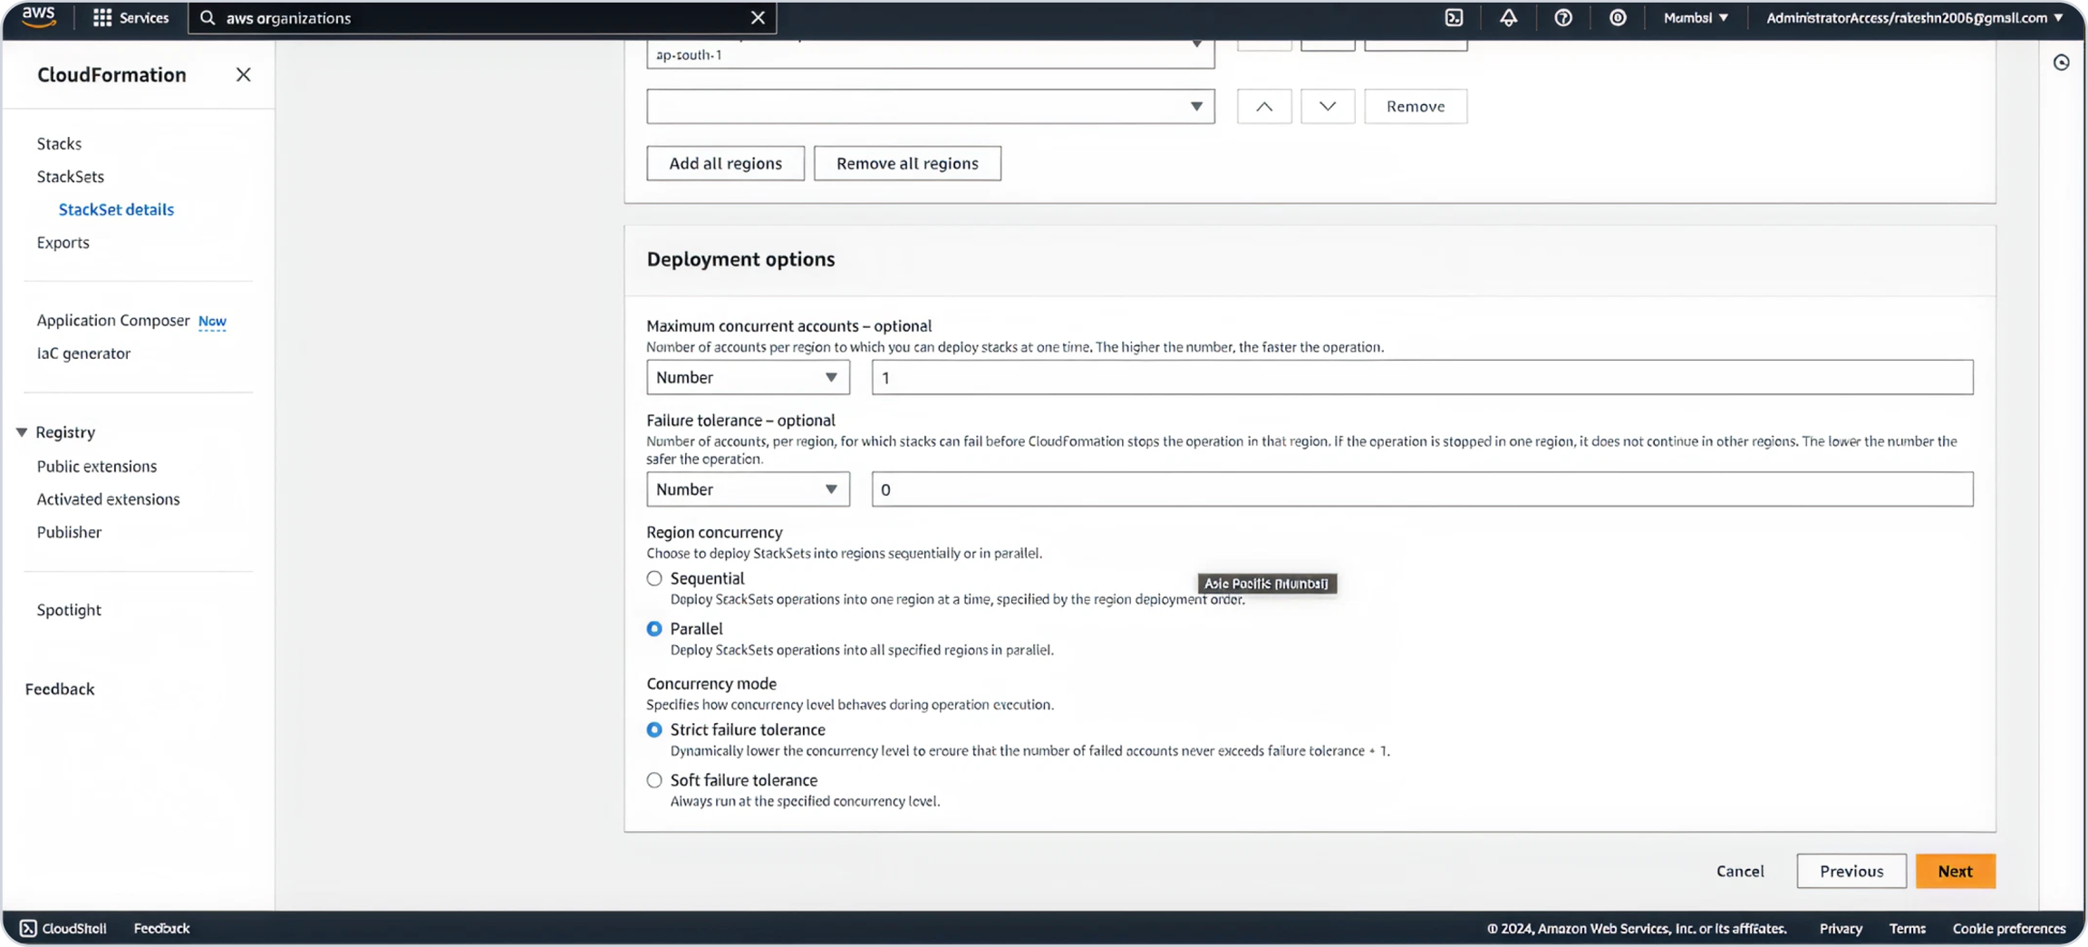Choose Soft failure tolerance mode
Image resolution: width=2088 pixels, height=947 pixels.
pyautogui.click(x=654, y=780)
